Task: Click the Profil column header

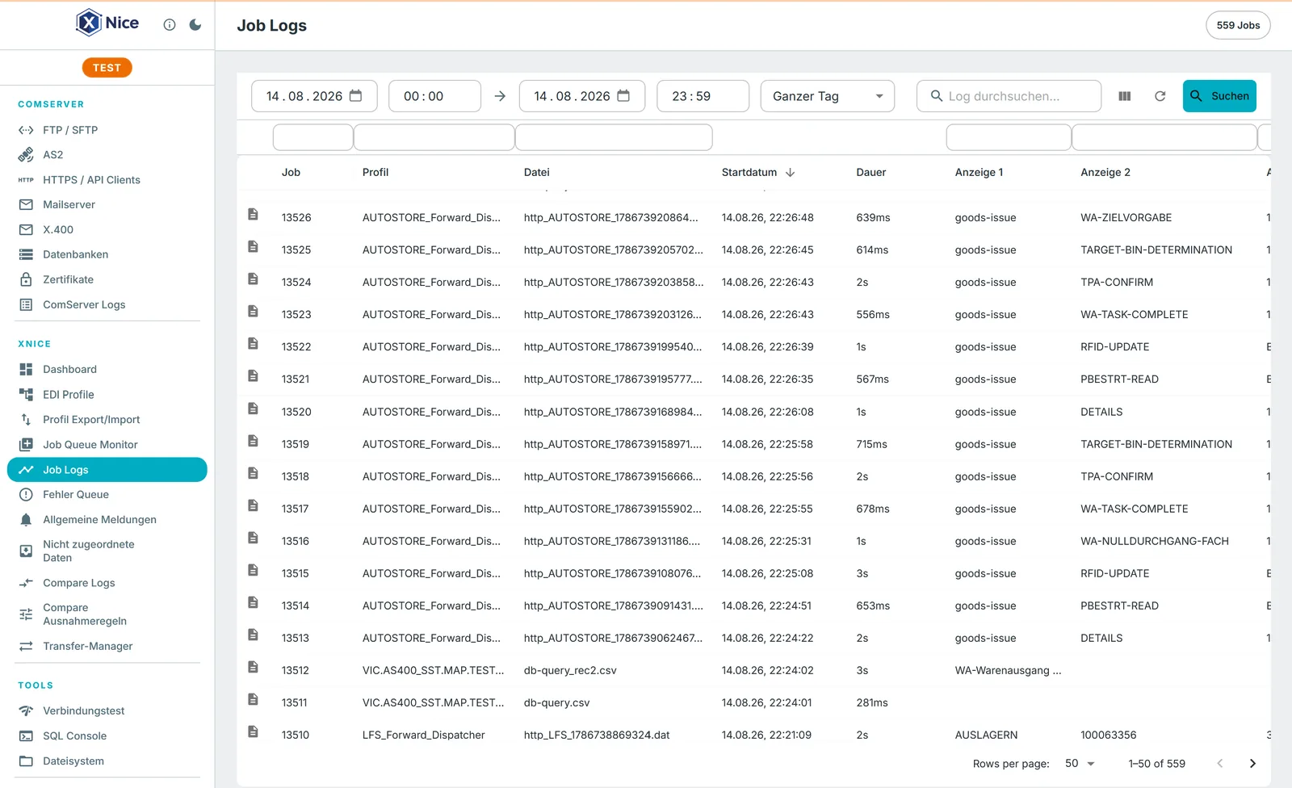Action: click(375, 173)
